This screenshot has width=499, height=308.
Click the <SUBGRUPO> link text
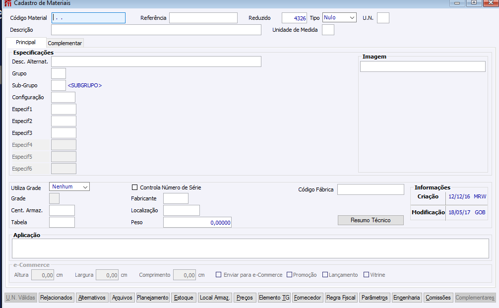point(85,85)
